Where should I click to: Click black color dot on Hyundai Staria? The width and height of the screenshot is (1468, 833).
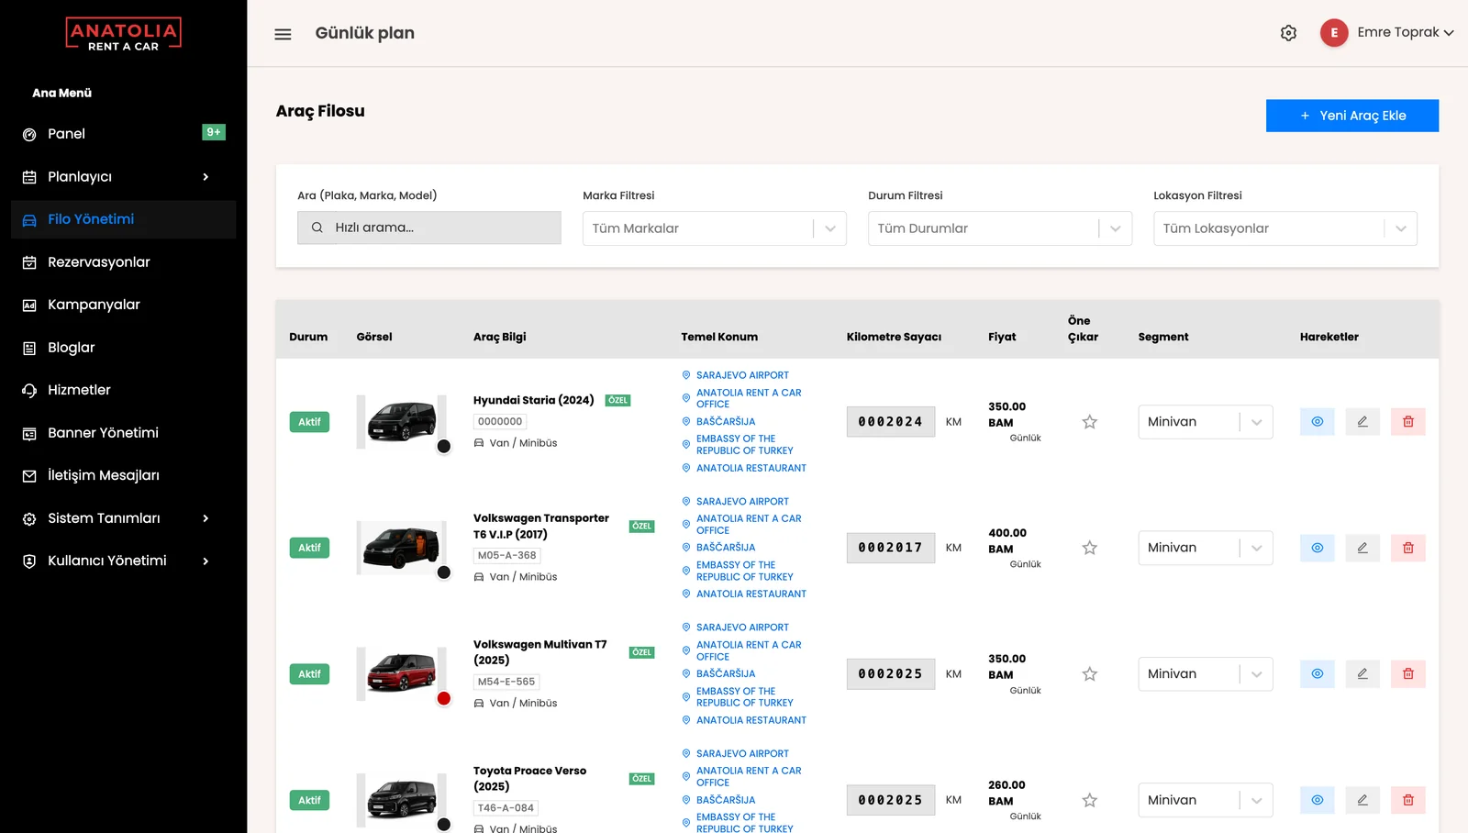pos(444,447)
